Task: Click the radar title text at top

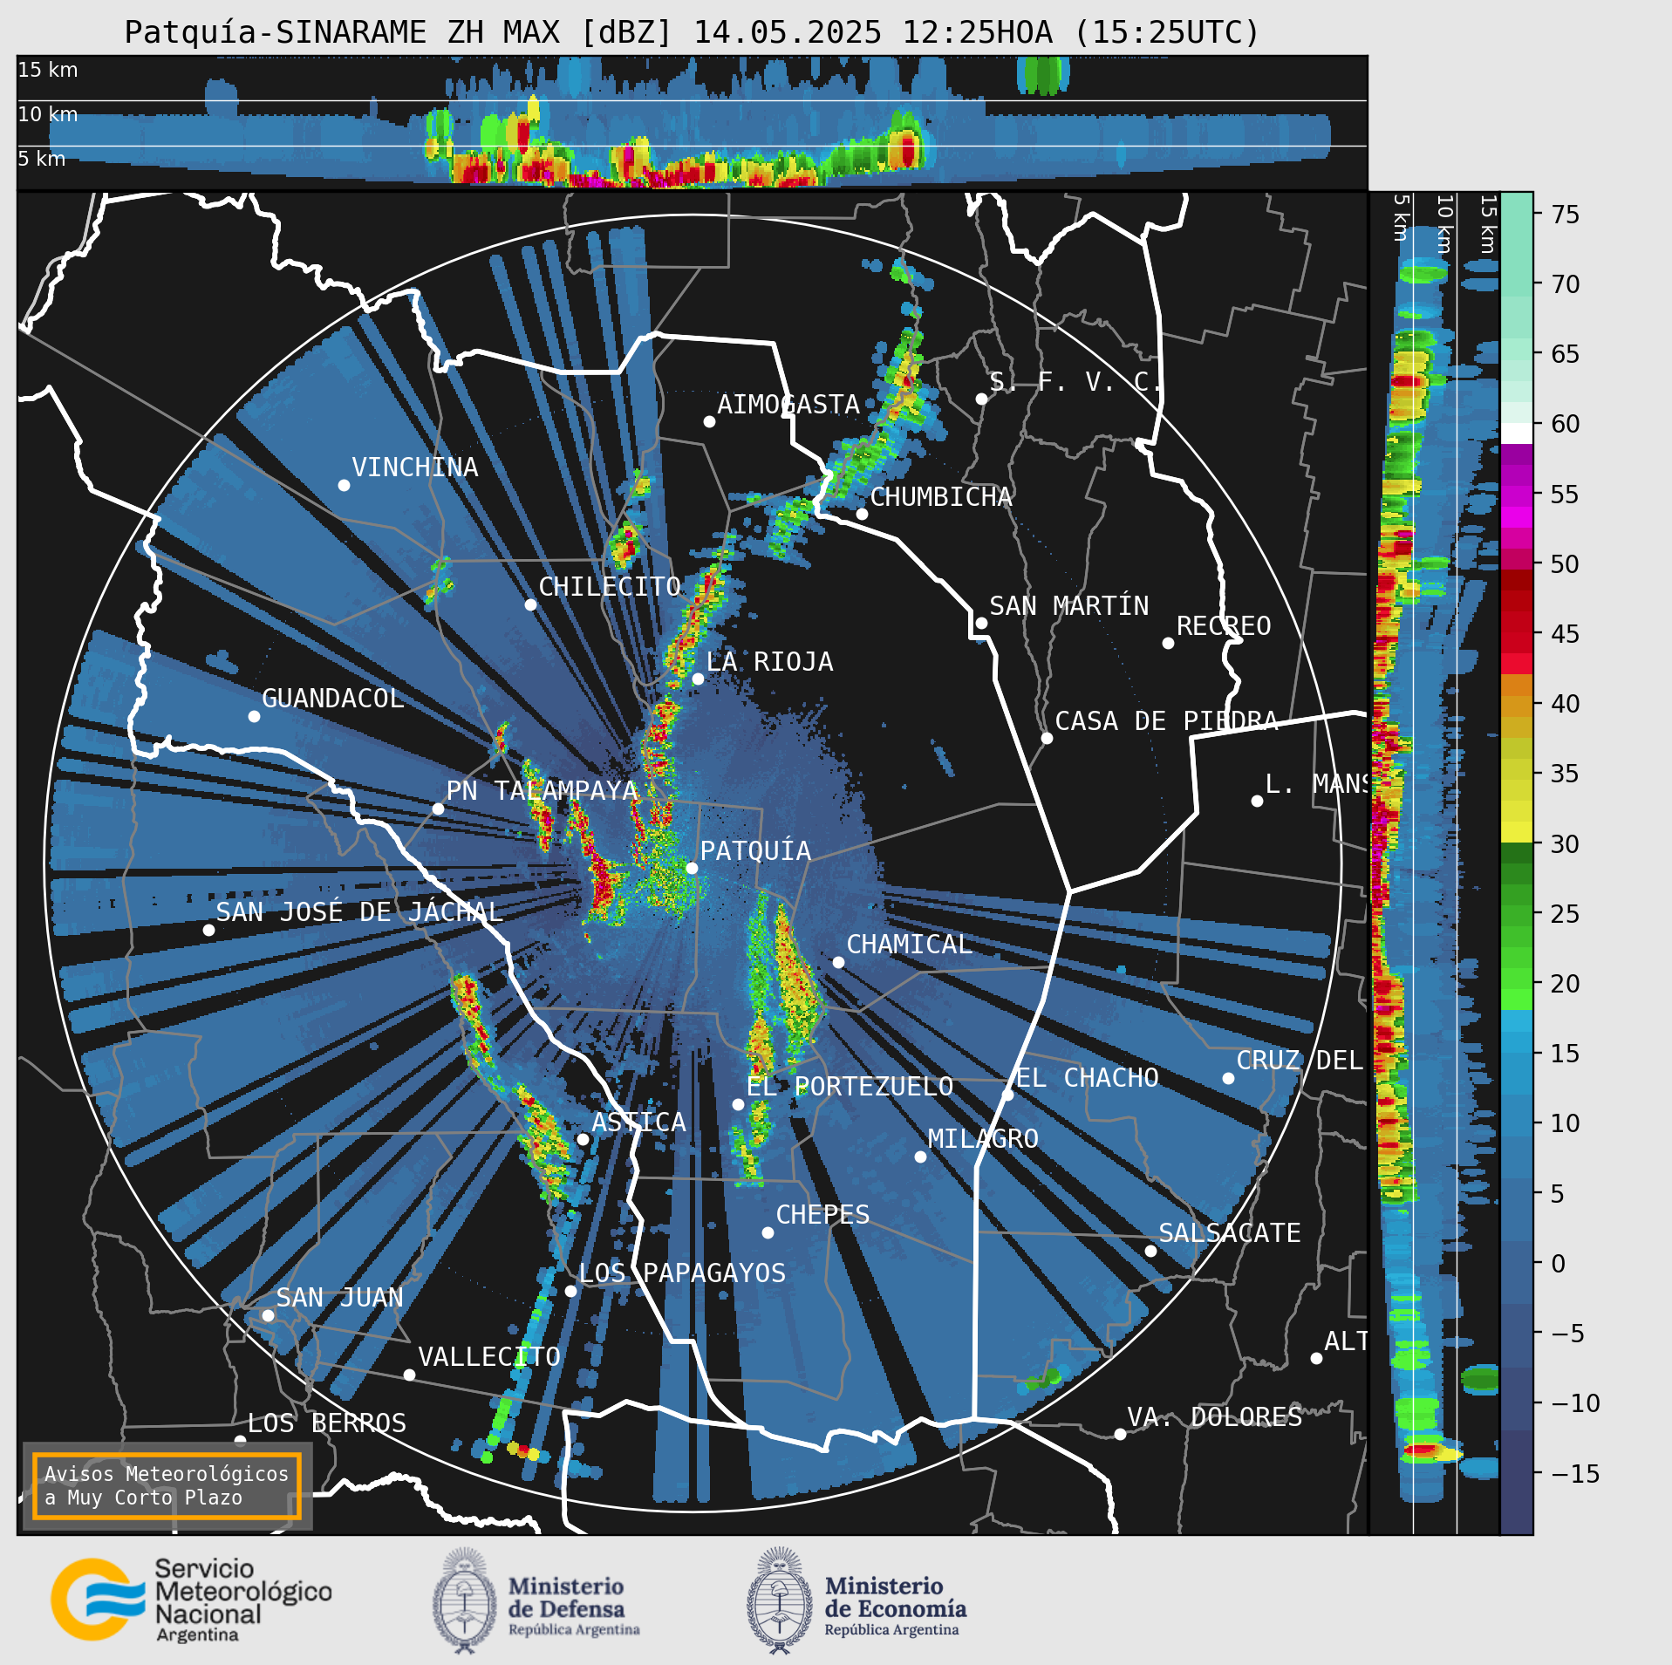Action: tap(692, 32)
